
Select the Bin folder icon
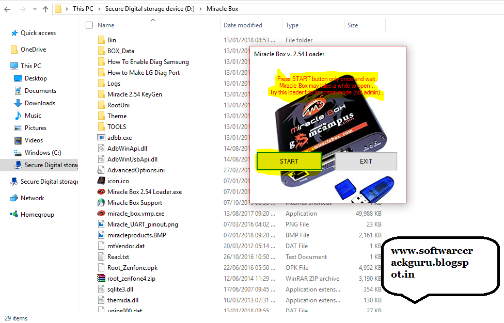(101, 40)
